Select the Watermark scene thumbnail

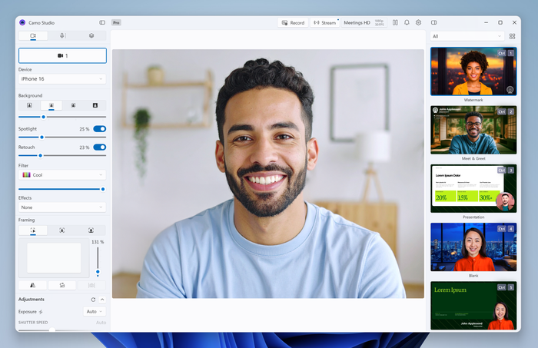pyautogui.click(x=473, y=71)
